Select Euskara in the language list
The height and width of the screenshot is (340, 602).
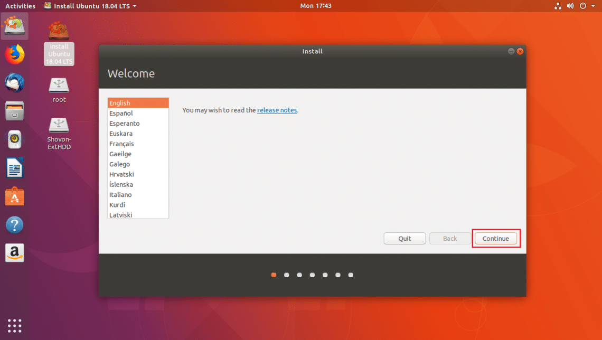[x=138, y=134]
